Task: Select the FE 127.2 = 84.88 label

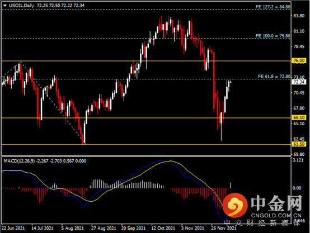Action: (x=273, y=7)
